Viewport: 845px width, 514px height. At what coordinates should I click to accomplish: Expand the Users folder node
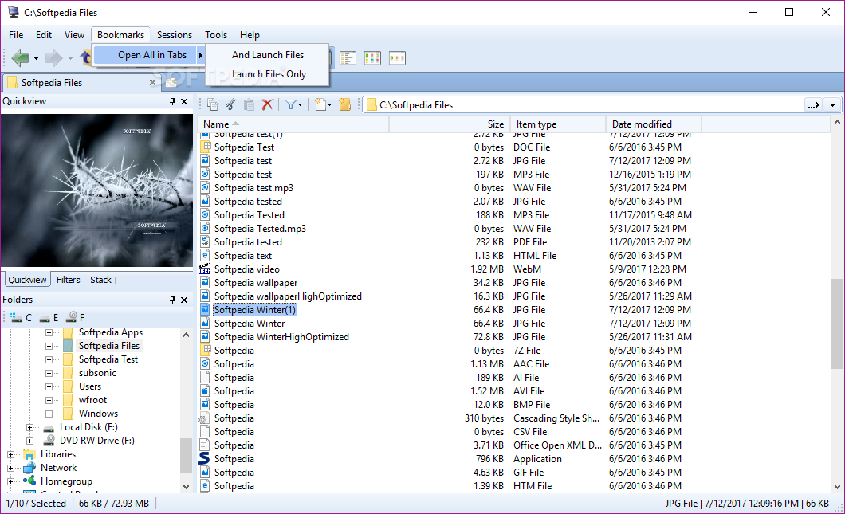click(49, 386)
